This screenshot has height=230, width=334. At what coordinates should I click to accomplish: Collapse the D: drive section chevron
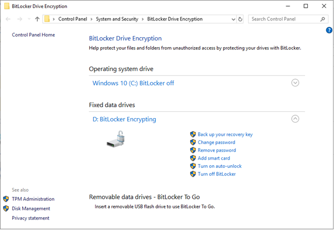point(295,119)
